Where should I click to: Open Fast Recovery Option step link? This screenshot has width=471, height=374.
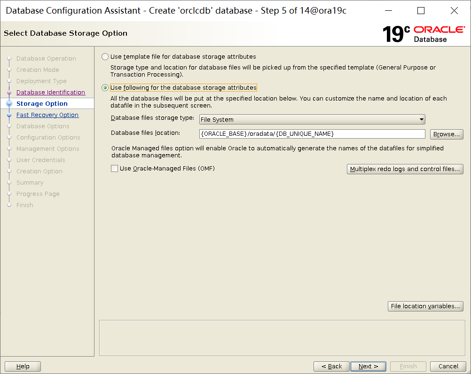(x=47, y=115)
